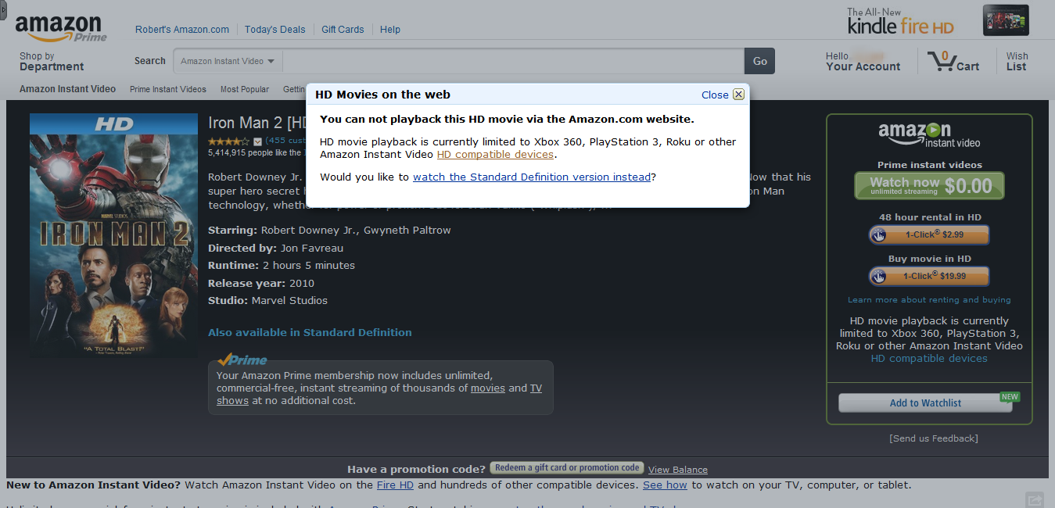Click the Amazon Prime logo
1055x508 pixels.
pyautogui.click(x=61, y=29)
